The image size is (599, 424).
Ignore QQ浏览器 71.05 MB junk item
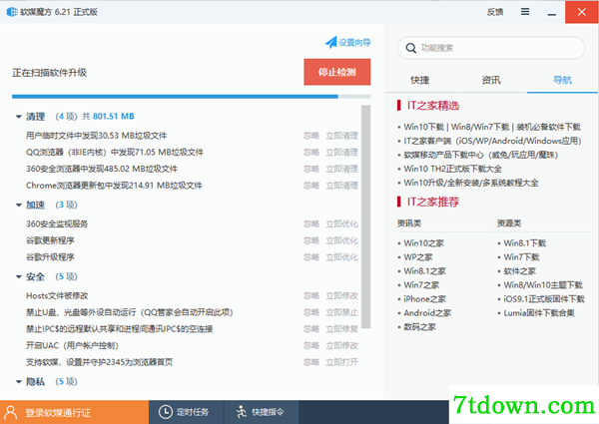click(x=310, y=153)
